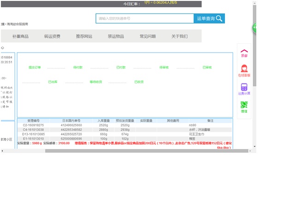
Task: Click the 提交订单 status step
Action: click(x=35, y=68)
